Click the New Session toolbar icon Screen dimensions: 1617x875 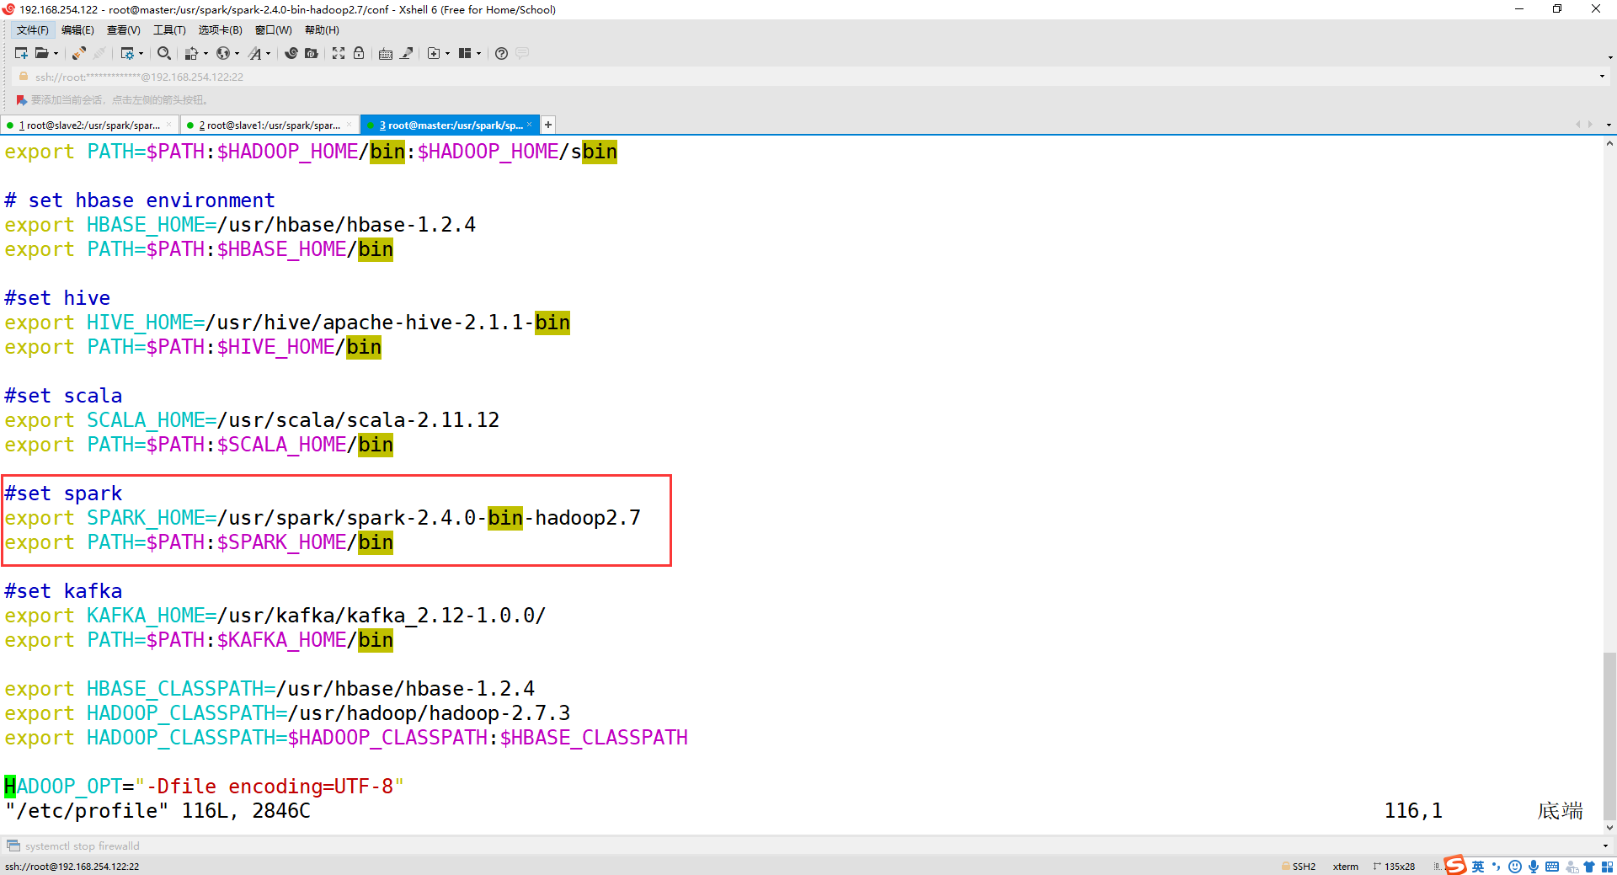click(x=21, y=53)
